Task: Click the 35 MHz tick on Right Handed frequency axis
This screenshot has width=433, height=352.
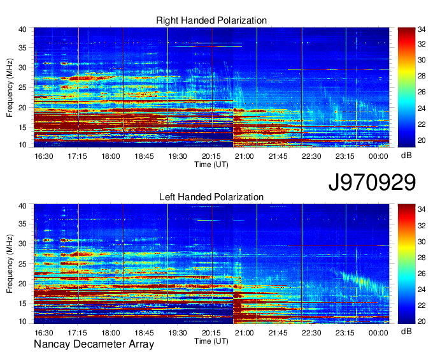Action: pos(22,48)
